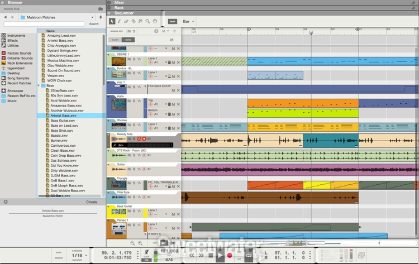This screenshot has height=264, width=419.
Task: Collapse the Bass folder in browser
Action: (x=39, y=85)
